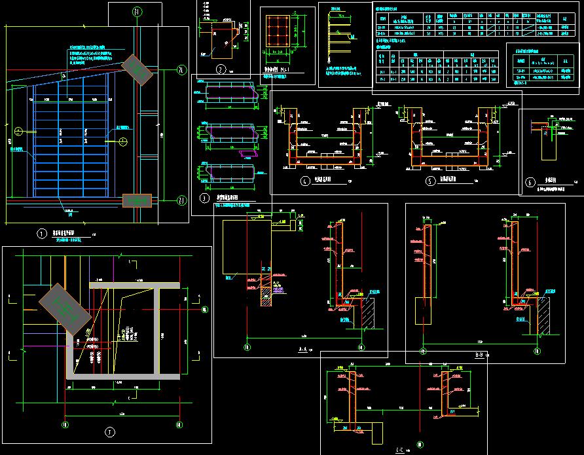Image resolution: width=584 pixels, height=455 pixels.
Task: Click the circled number 5 detail marker
Action: tap(429, 181)
